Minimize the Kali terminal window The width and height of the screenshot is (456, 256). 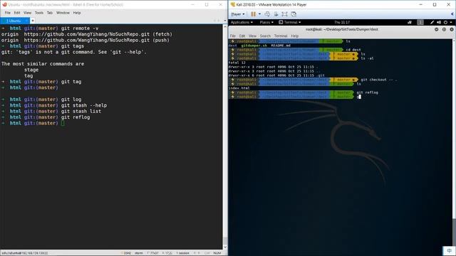click(437, 29)
